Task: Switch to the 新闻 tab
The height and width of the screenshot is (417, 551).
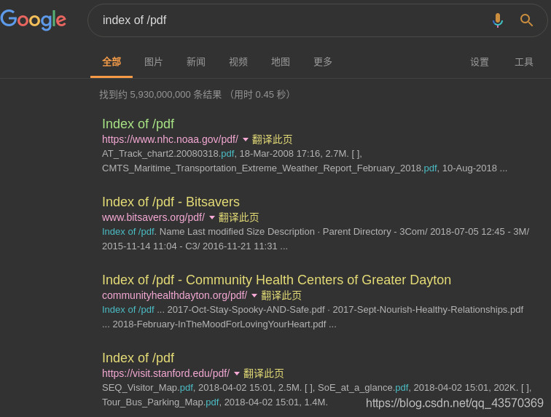Action: point(196,62)
